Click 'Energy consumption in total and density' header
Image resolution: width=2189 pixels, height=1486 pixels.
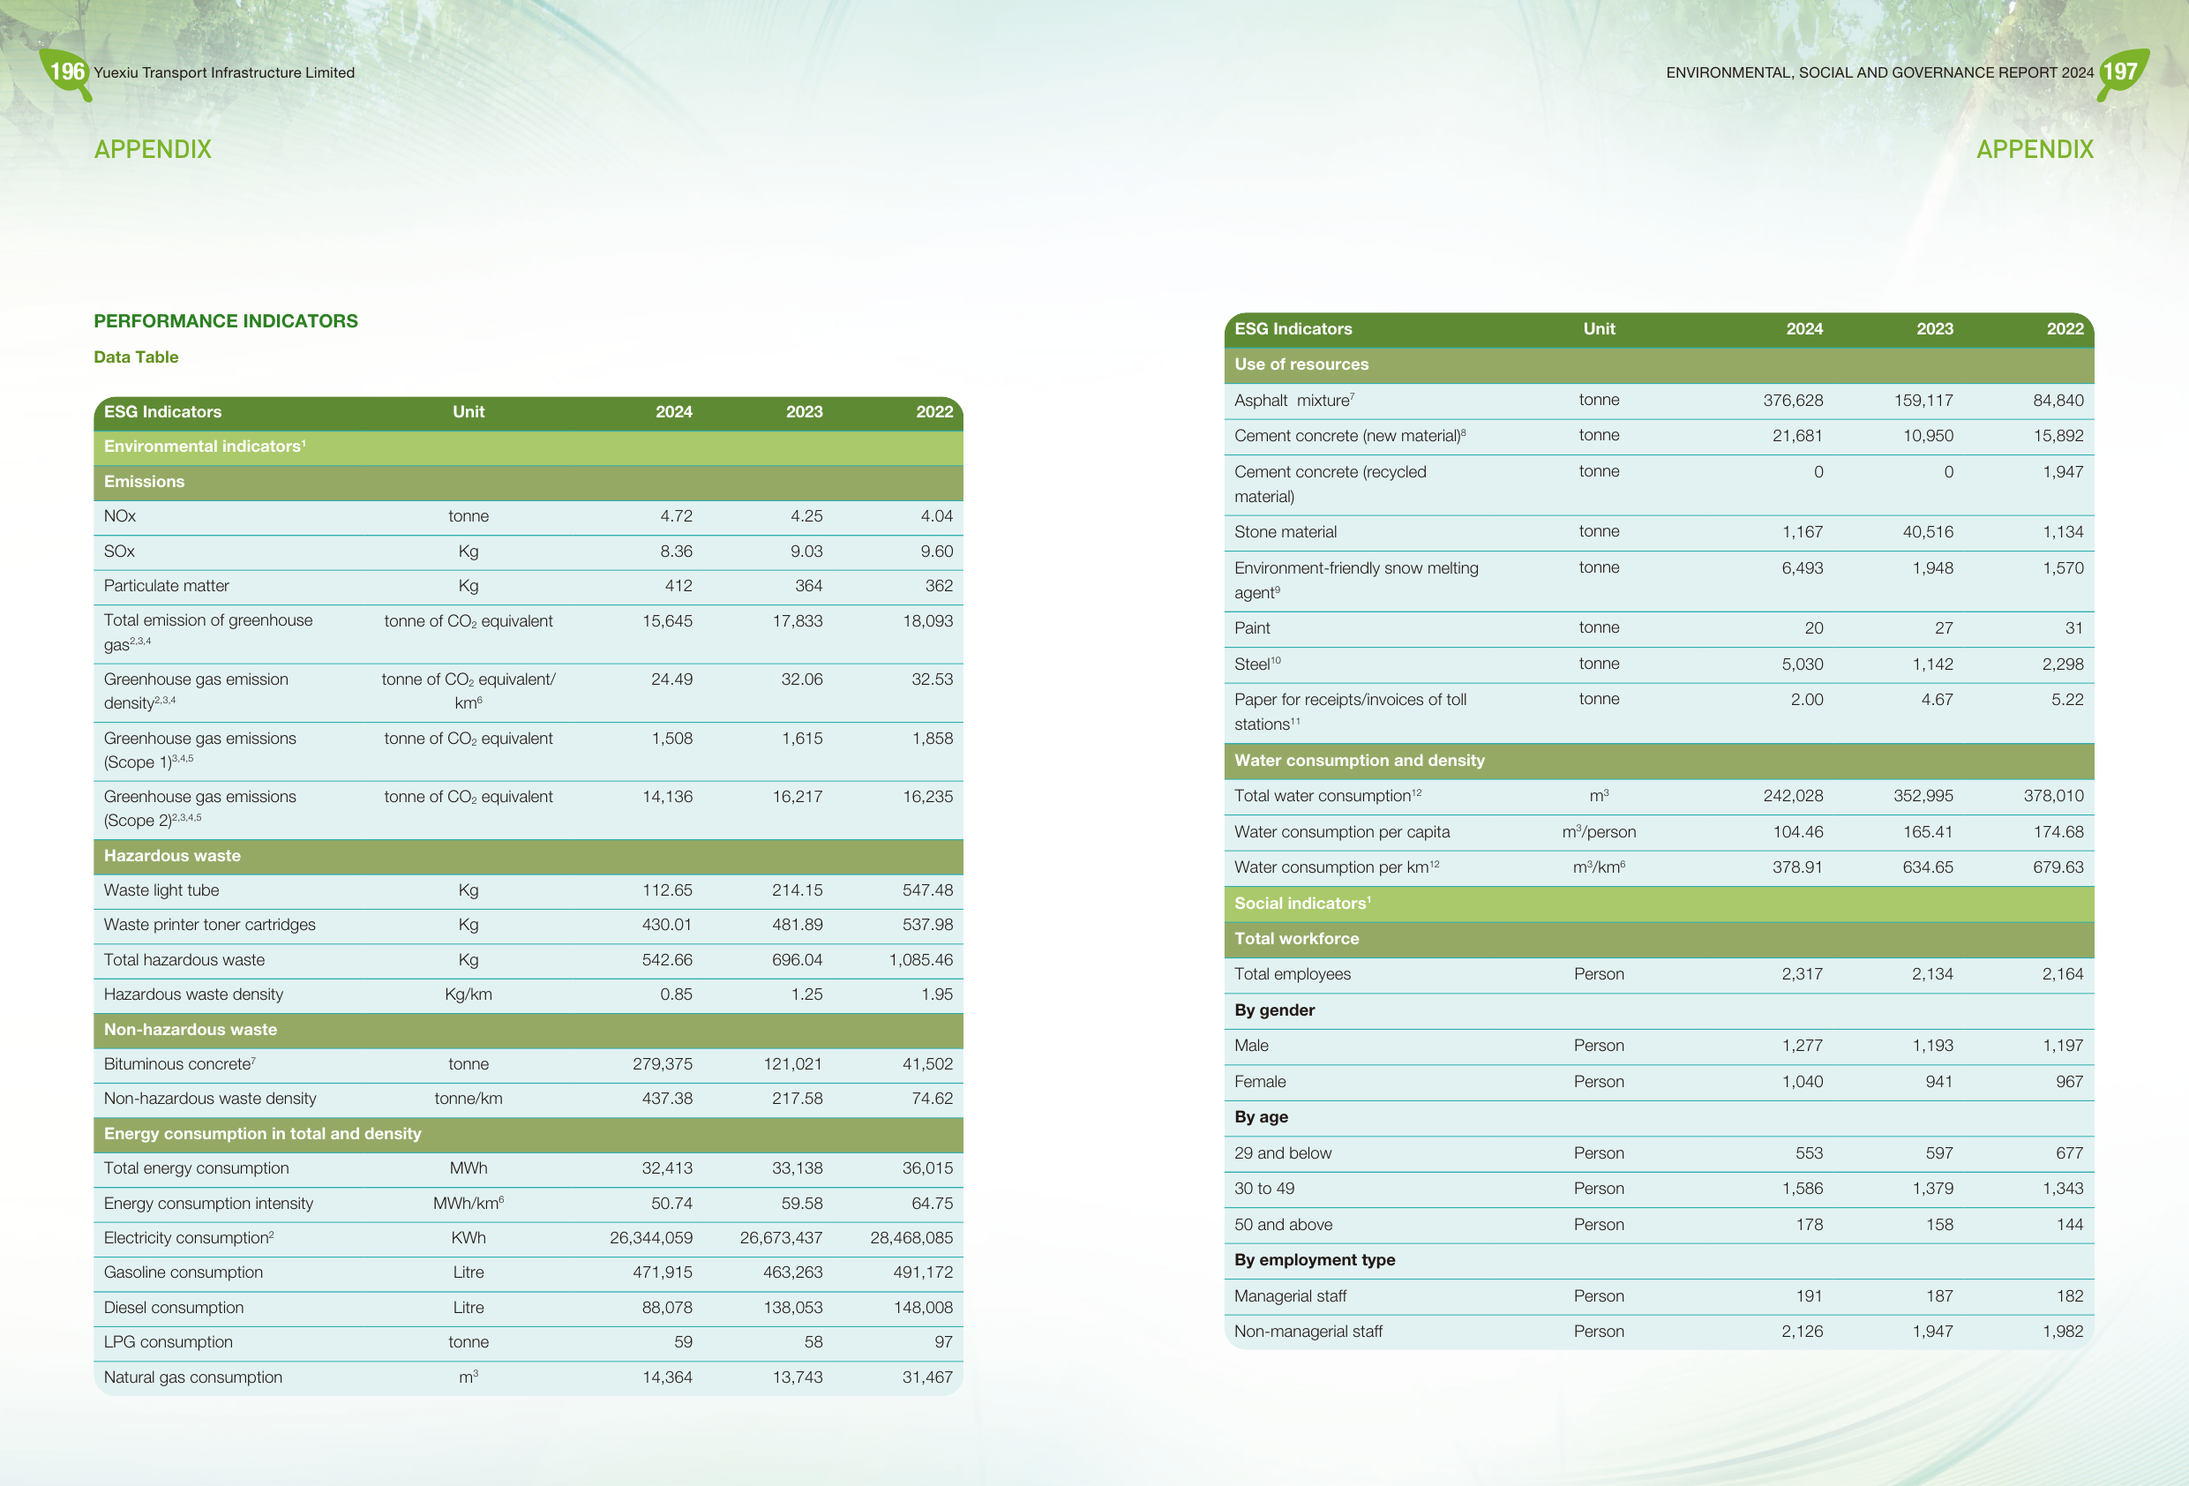coord(529,1135)
